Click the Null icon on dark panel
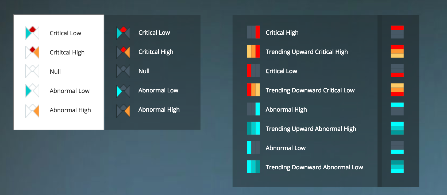The image size is (447, 195). point(123,71)
